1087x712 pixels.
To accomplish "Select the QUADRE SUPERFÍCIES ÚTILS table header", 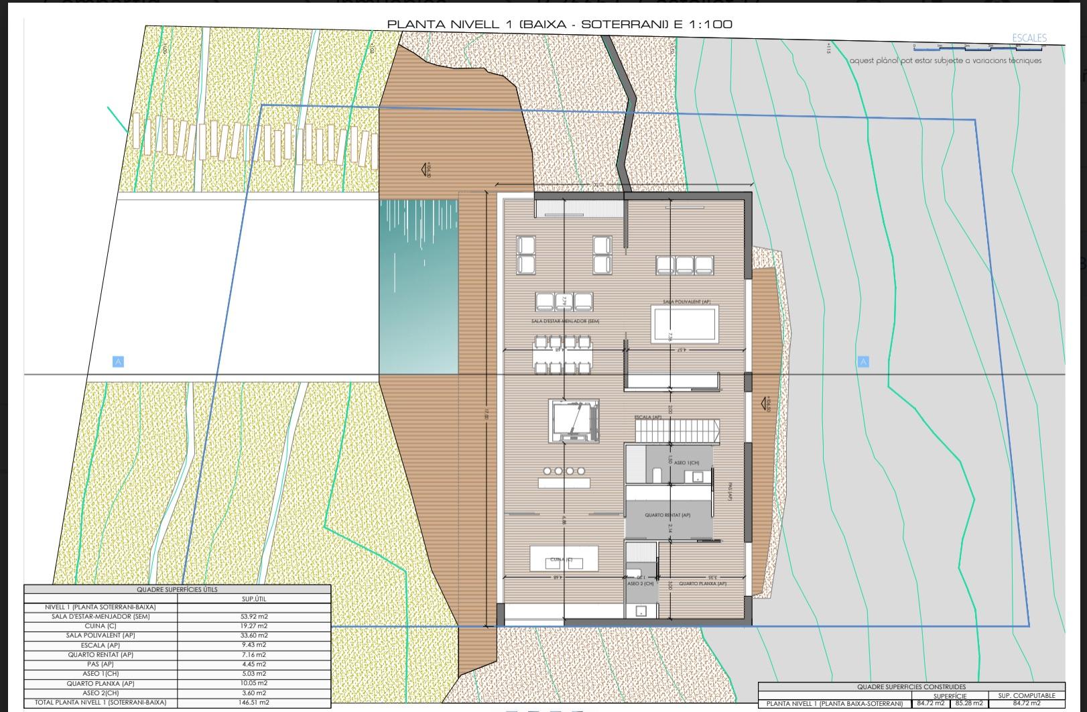I will click(177, 590).
